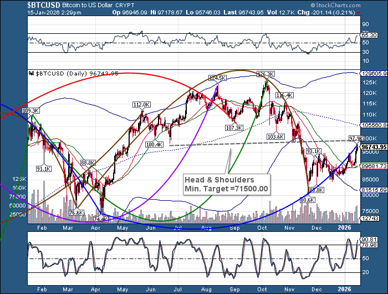
Task: Select the Aug month label on main chart axis
Action: pyautogui.click(x=206, y=227)
